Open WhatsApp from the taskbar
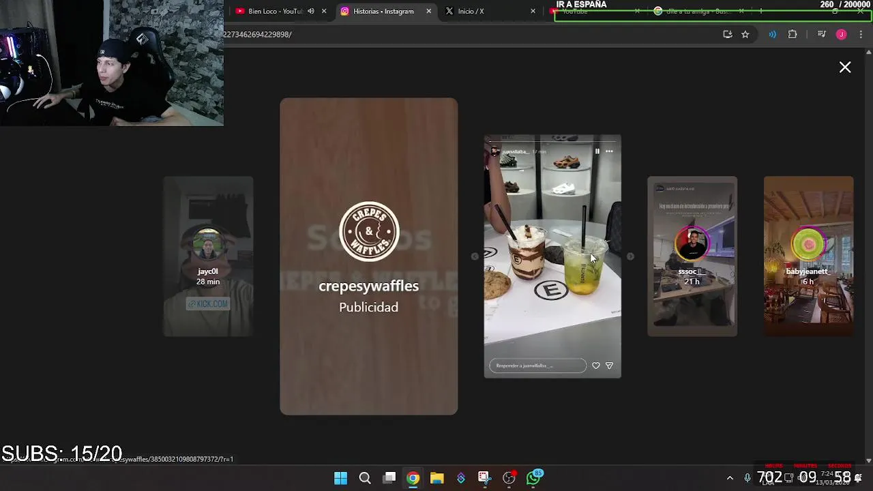The width and height of the screenshot is (873, 491). (x=533, y=478)
